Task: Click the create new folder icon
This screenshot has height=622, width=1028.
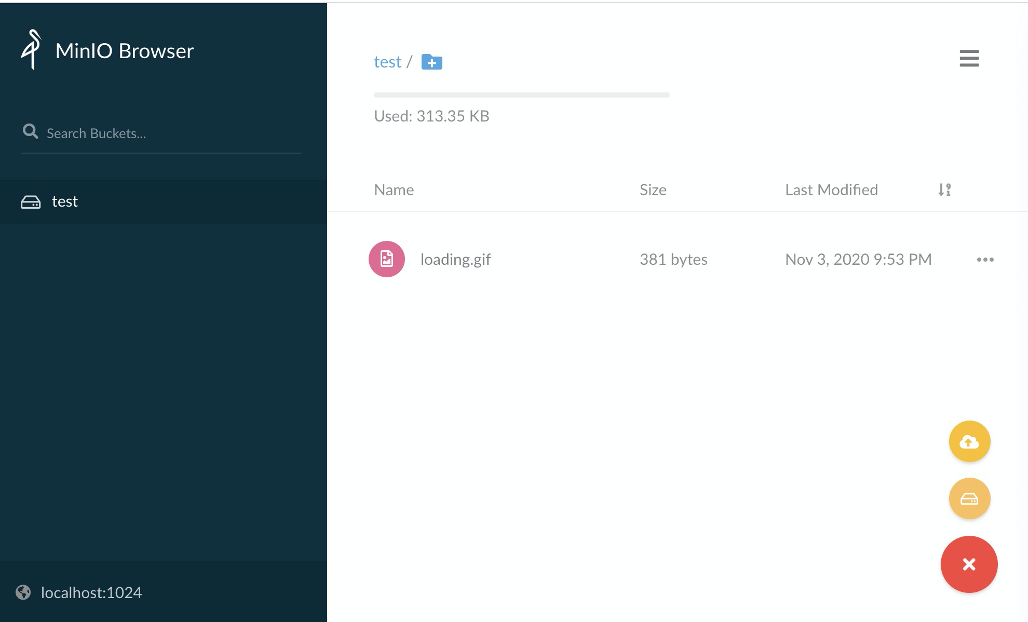Action: (x=431, y=62)
